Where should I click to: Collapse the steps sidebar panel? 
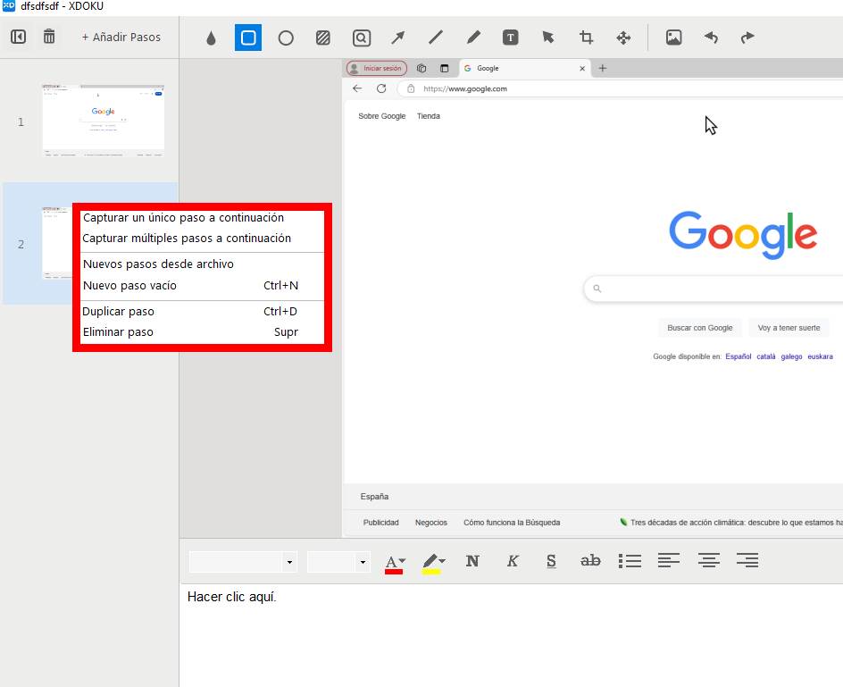coord(18,38)
